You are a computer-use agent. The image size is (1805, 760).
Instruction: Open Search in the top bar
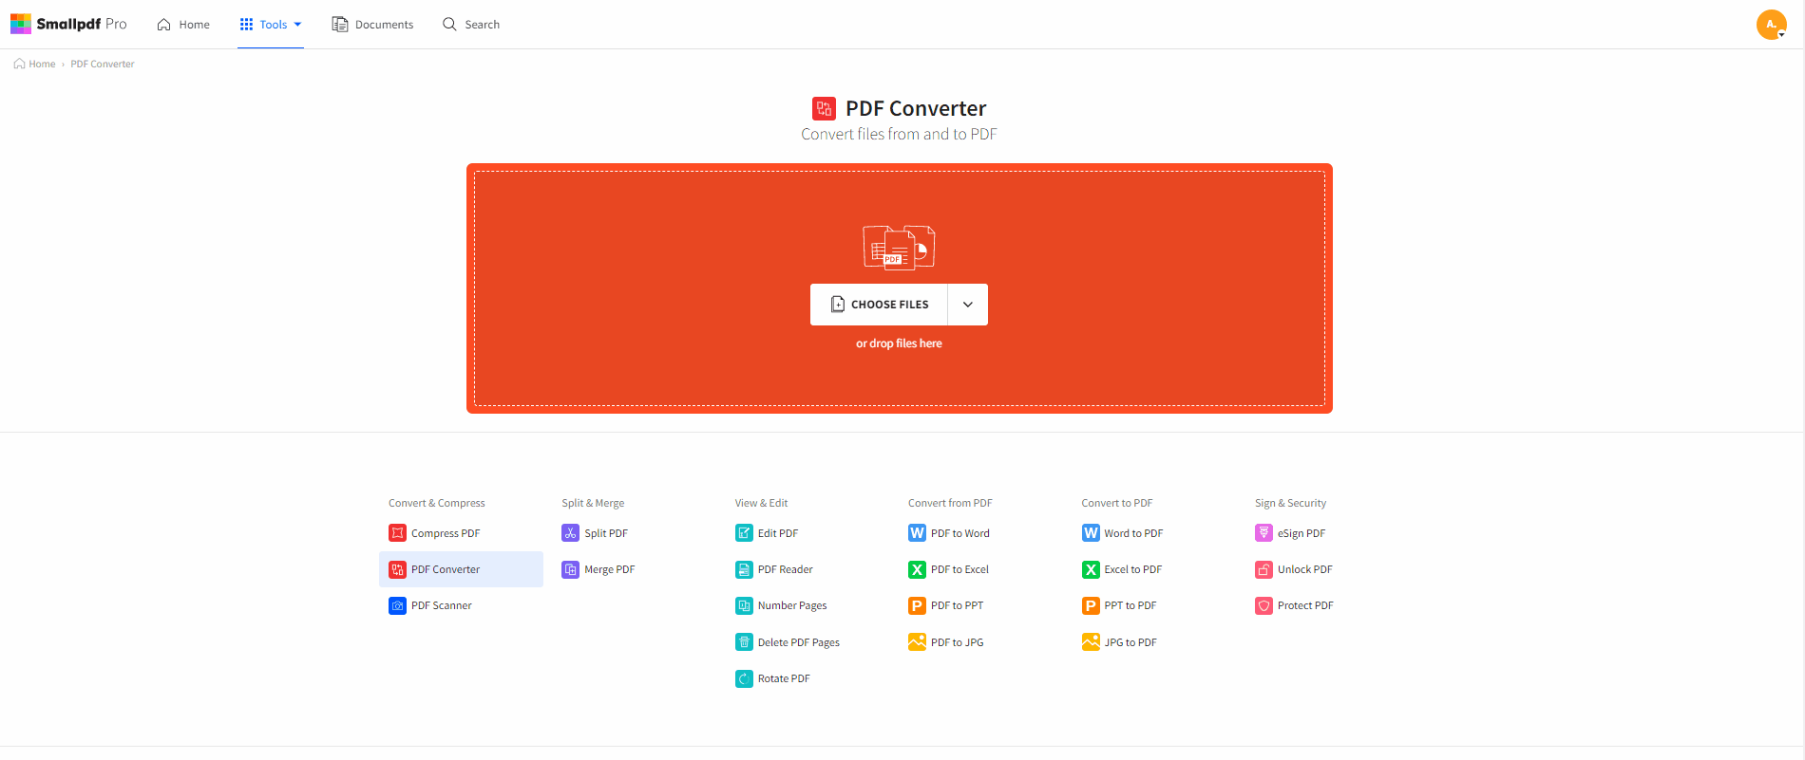coord(471,25)
